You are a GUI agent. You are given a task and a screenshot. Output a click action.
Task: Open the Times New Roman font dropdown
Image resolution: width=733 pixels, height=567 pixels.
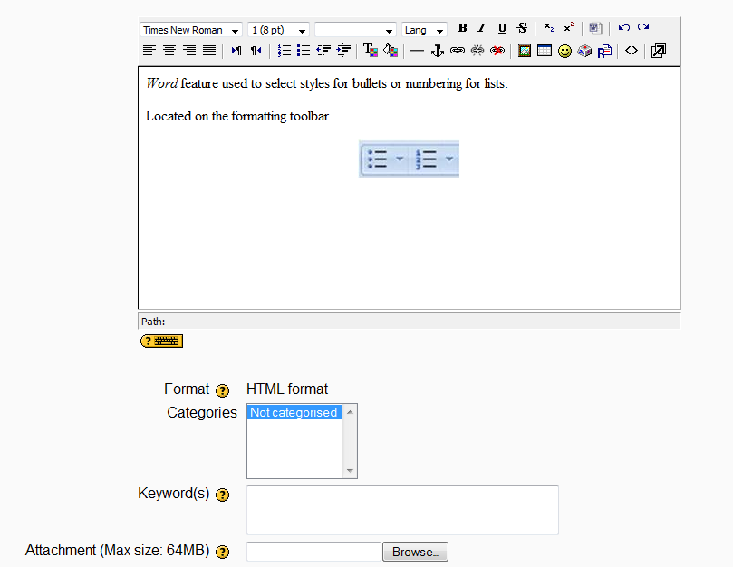point(191,30)
